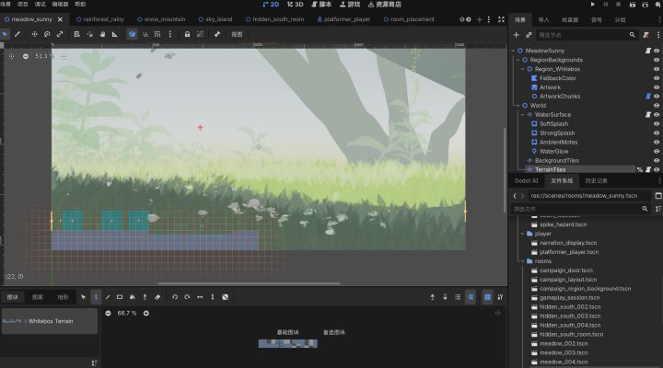Screen dimensions: 663x368
Task: Add a new node in Scene dock
Action: (x=516, y=35)
